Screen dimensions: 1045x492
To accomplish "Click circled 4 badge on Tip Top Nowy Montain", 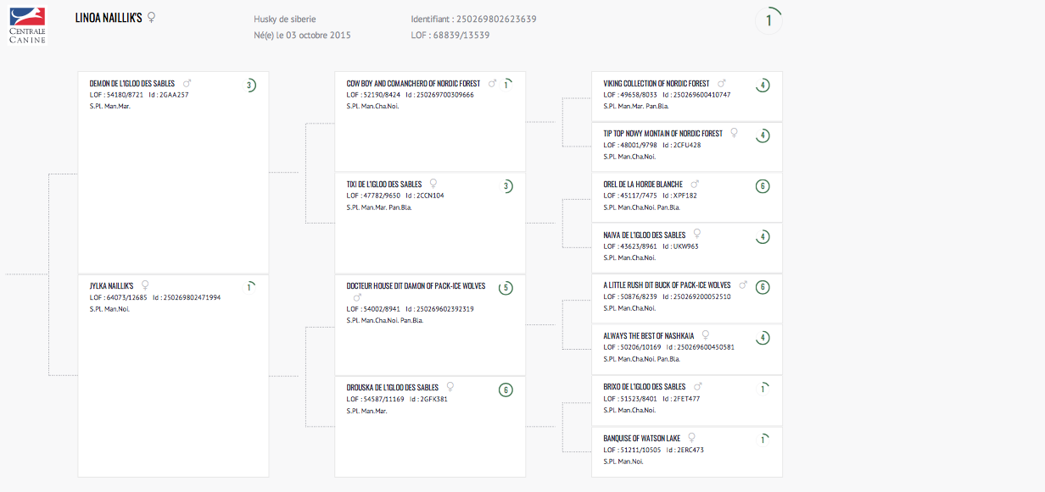I will coord(763,135).
